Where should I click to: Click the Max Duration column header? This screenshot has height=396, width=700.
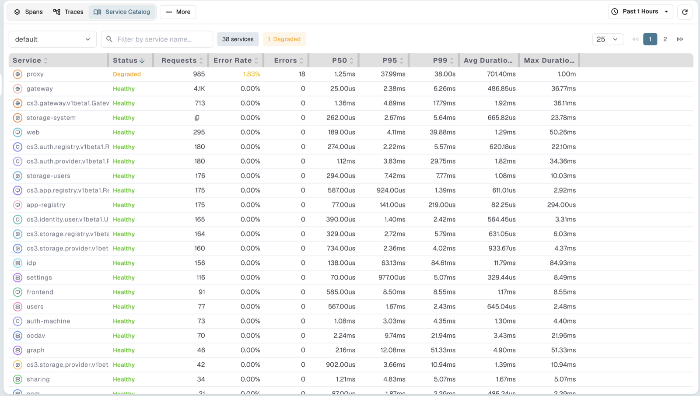point(549,60)
